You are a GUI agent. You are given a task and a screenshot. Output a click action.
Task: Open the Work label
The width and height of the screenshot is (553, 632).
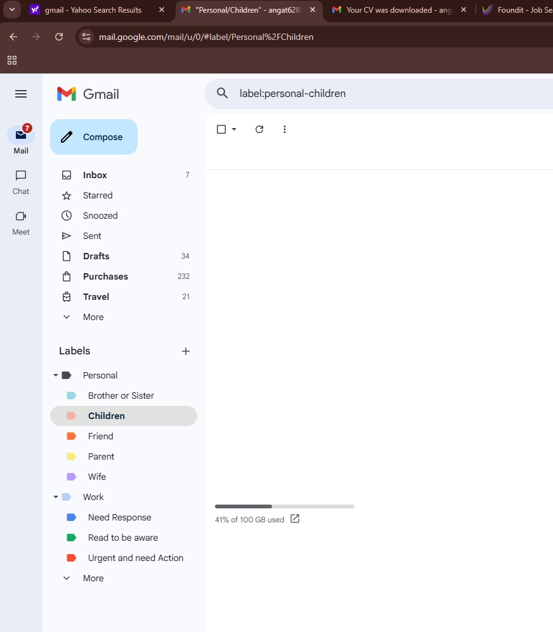click(x=93, y=497)
